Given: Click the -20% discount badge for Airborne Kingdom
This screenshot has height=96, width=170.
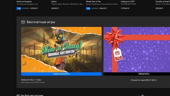Looking at the screenshot, I should [19, 8].
